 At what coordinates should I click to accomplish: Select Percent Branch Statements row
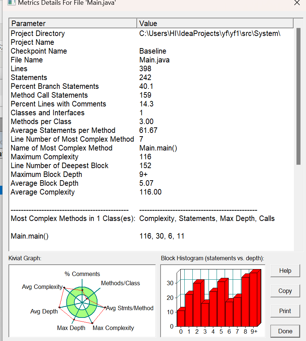(151, 86)
